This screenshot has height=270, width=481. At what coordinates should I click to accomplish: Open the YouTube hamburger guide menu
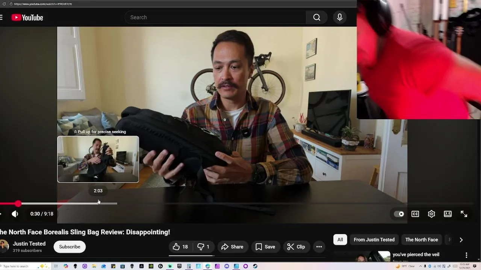coord(1,18)
